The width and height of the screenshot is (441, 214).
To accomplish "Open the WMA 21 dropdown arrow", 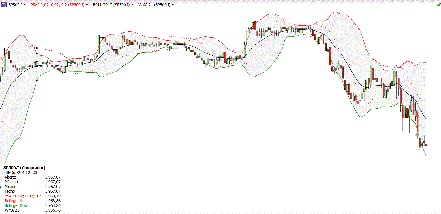I will point(173,5).
